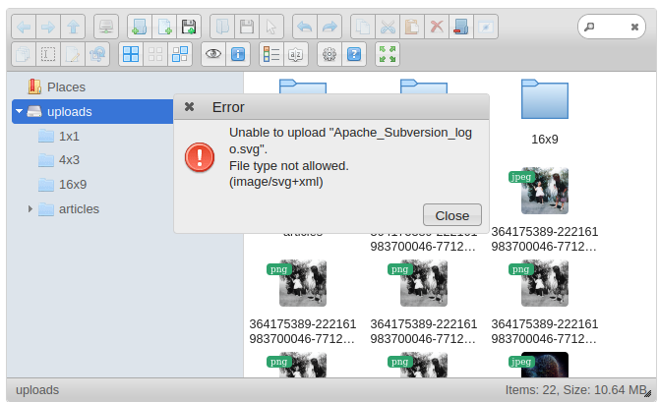
Task: Empty the current folder
Action: [461, 27]
